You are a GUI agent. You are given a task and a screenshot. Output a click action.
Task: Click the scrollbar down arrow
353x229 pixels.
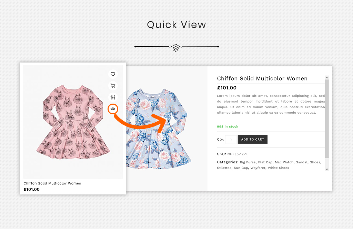point(327,169)
